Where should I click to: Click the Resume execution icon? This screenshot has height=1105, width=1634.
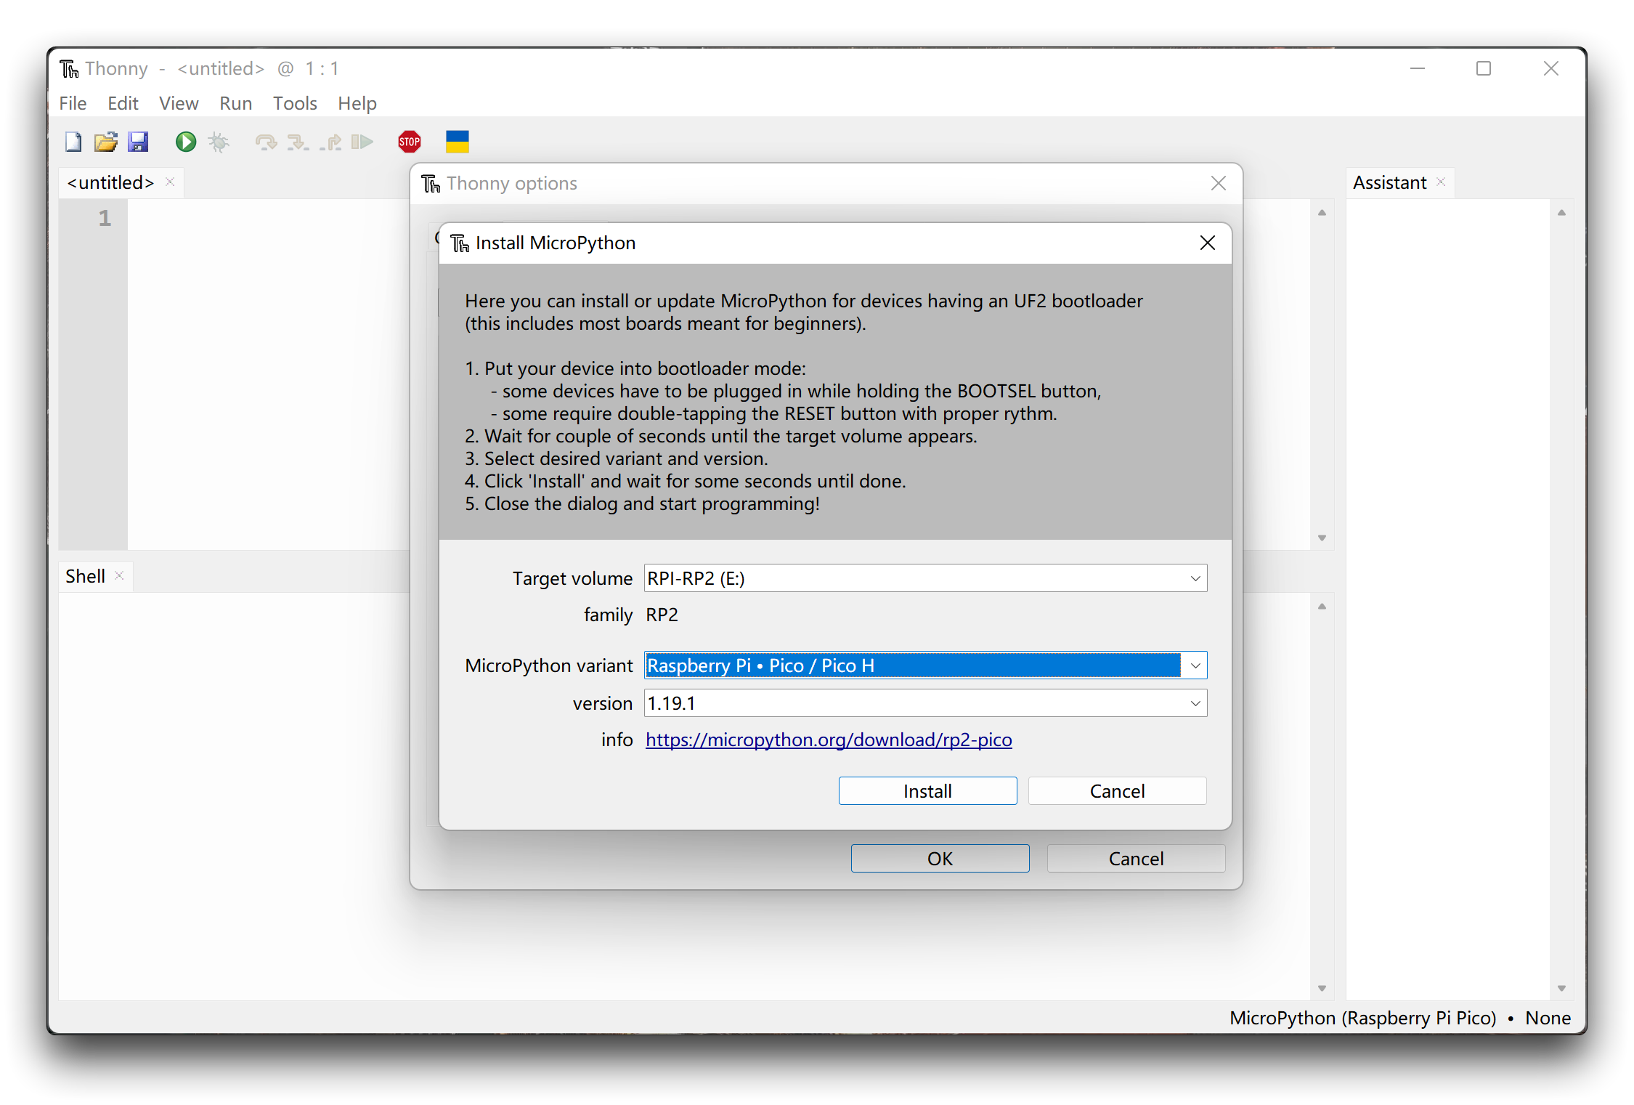click(x=362, y=142)
